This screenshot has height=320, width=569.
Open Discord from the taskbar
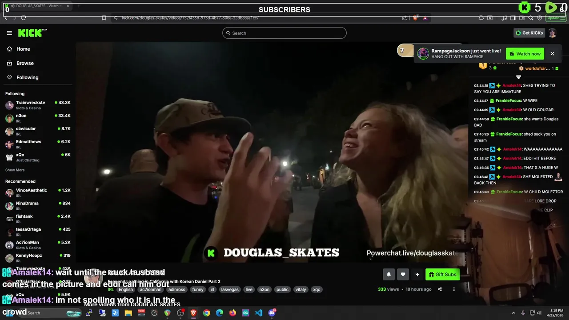click(x=272, y=313)
